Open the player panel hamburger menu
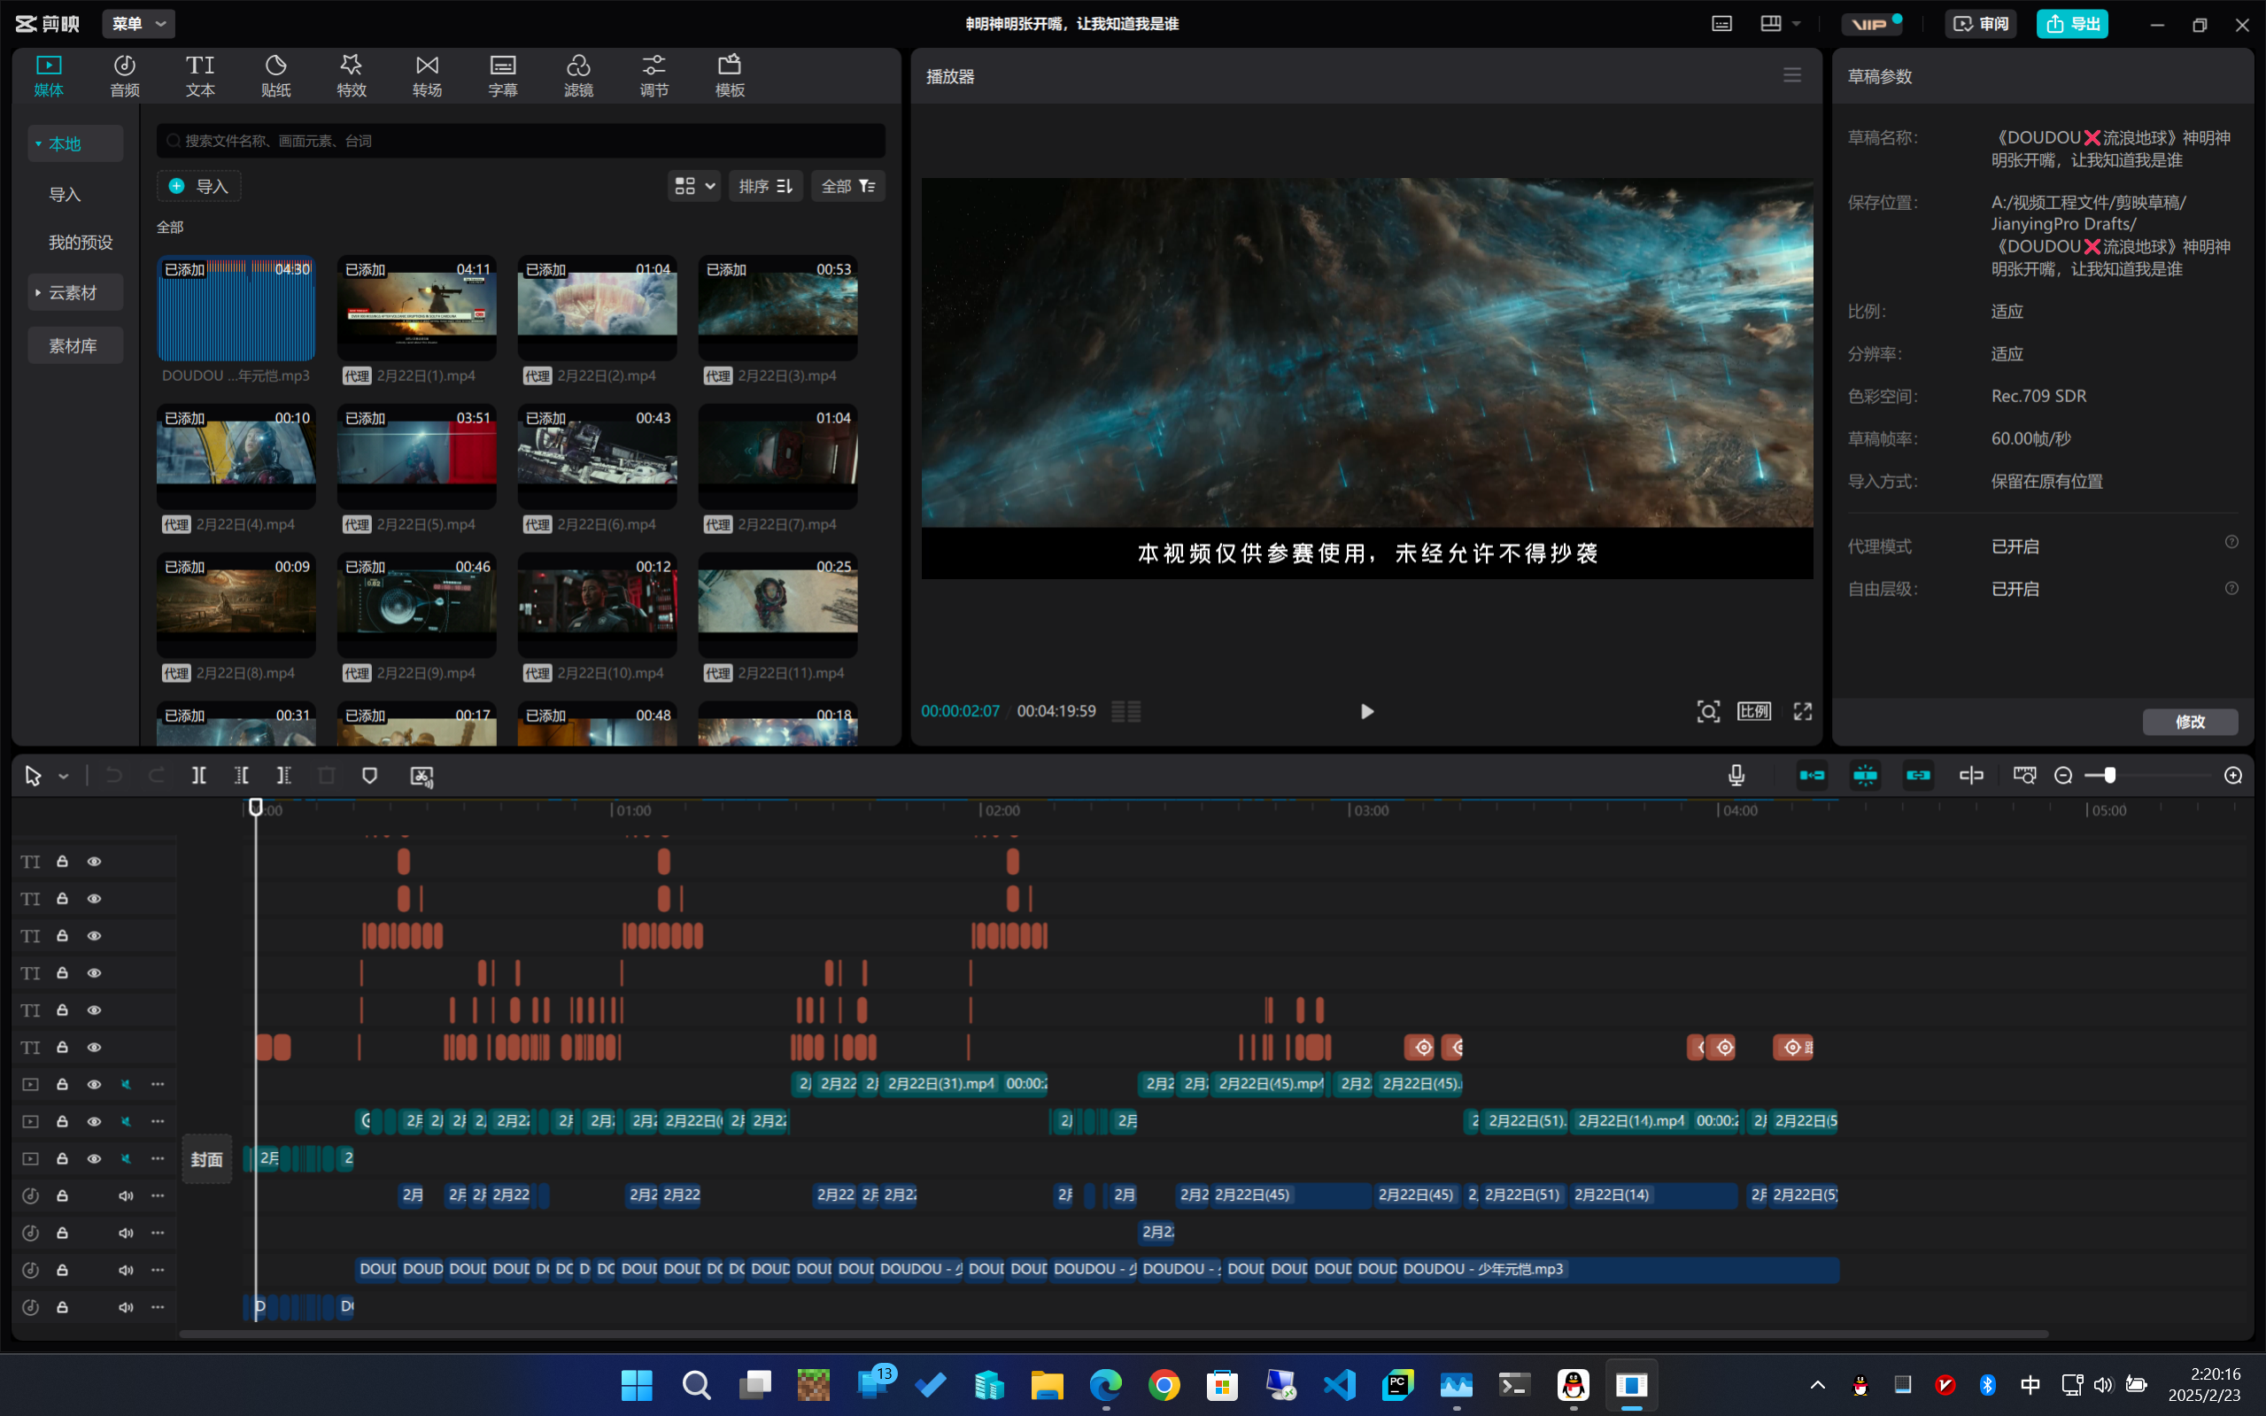Image resolution: width=2266 pixels, height=1416 pixels. (1791, 76)
